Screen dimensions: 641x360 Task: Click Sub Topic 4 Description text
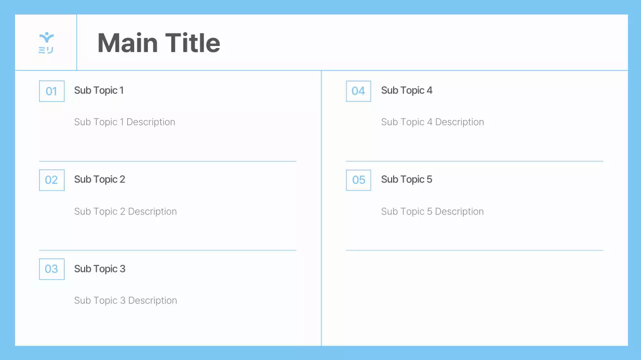tap(432, 122)
